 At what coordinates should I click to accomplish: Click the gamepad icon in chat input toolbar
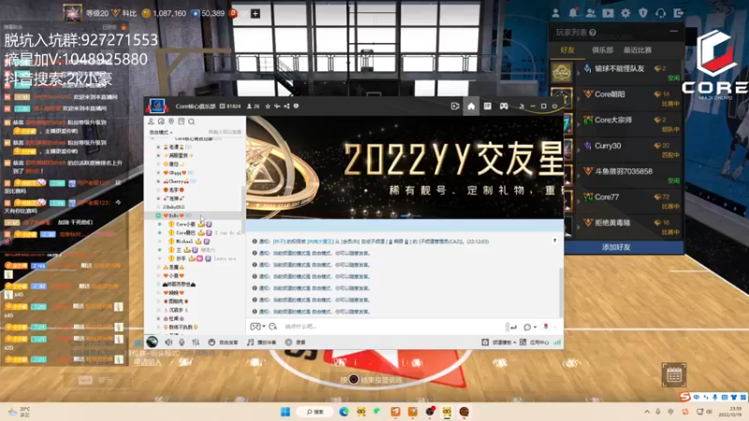tap(256, 327)
